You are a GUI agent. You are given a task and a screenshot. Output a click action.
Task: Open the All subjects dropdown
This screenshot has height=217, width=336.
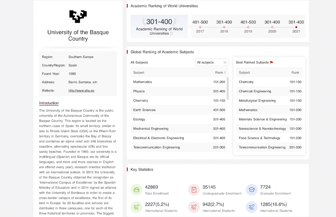pos(212,62)
